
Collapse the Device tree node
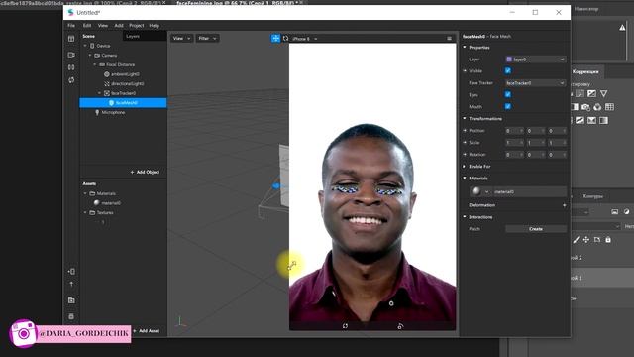pos(85,46)
